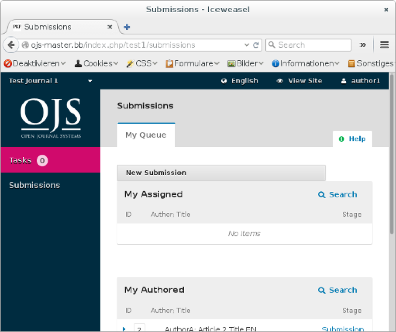Open the Help panel
This screenshot has height=332, width=396.
352,139
